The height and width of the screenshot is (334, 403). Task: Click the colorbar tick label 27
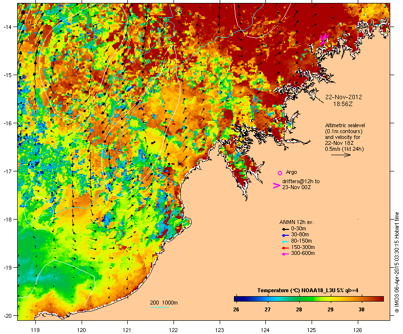coord(267,309)
